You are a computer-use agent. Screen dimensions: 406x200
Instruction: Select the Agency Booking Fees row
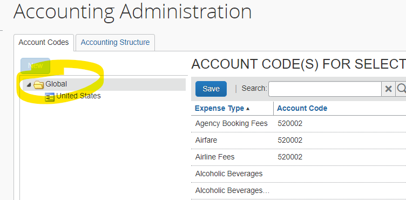(x=299, y=123)
